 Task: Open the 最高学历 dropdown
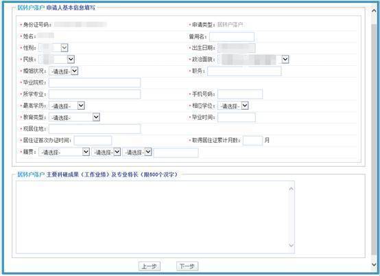click(x=67, y=106)
